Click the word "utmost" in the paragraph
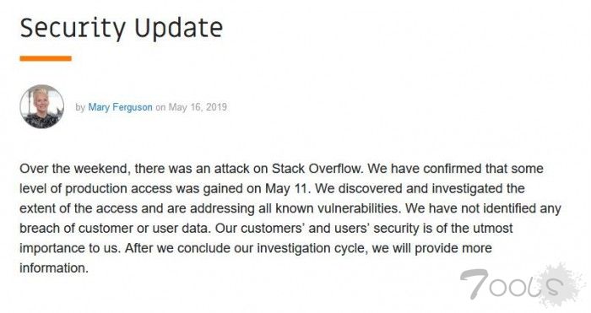591x313 pixels. click(493, 229)
